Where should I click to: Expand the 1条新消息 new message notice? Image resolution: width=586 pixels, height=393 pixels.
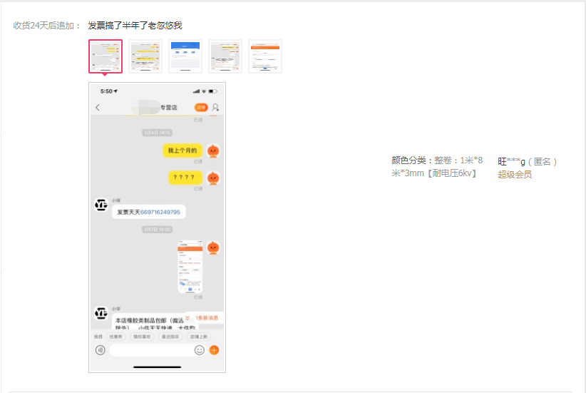203,317
